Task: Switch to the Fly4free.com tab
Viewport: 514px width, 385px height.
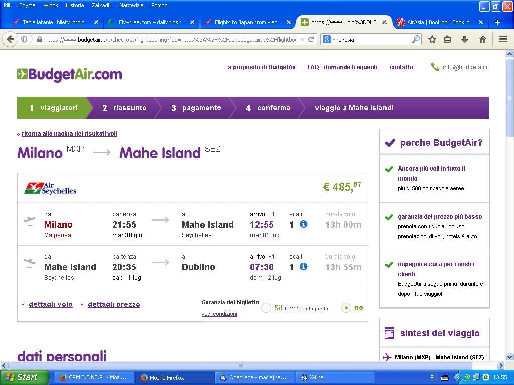Action: pos(152,22)
